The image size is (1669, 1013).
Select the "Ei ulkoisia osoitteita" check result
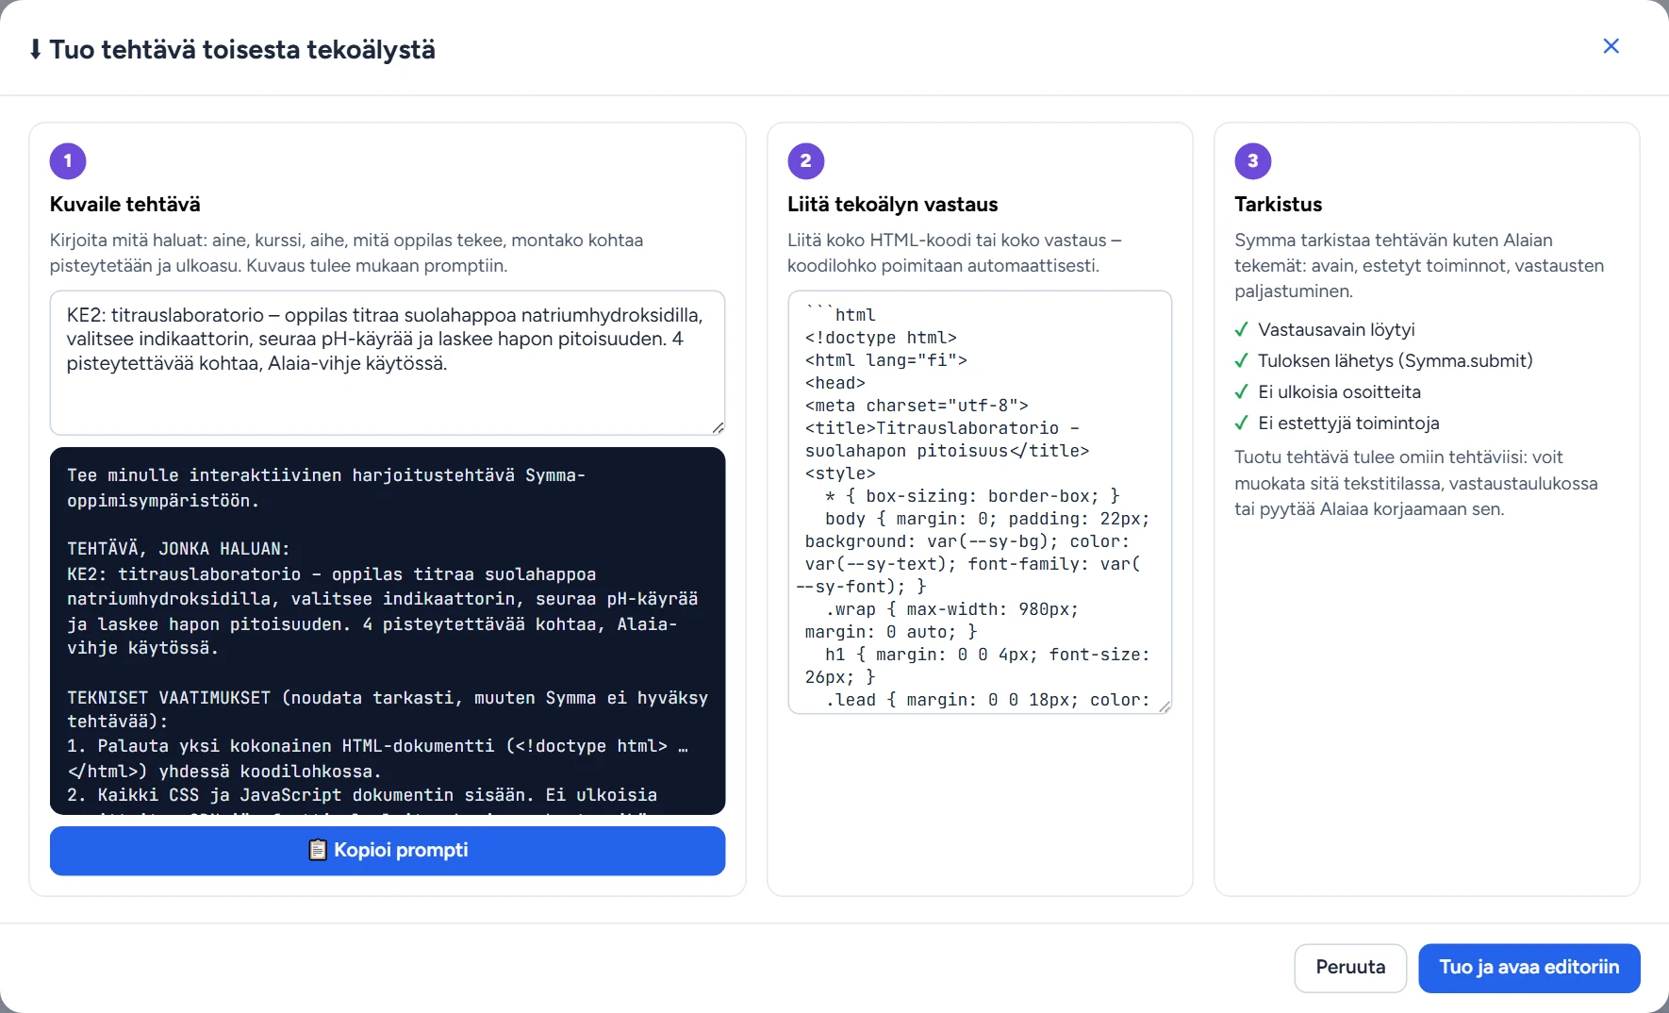click(1328, 392)
